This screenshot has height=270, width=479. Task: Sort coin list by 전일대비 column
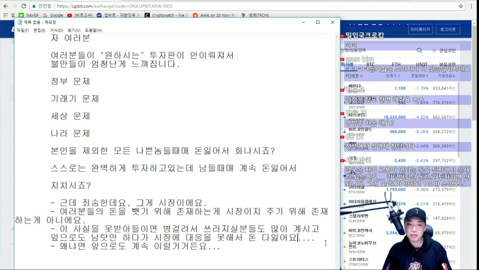tap(419, 76)
